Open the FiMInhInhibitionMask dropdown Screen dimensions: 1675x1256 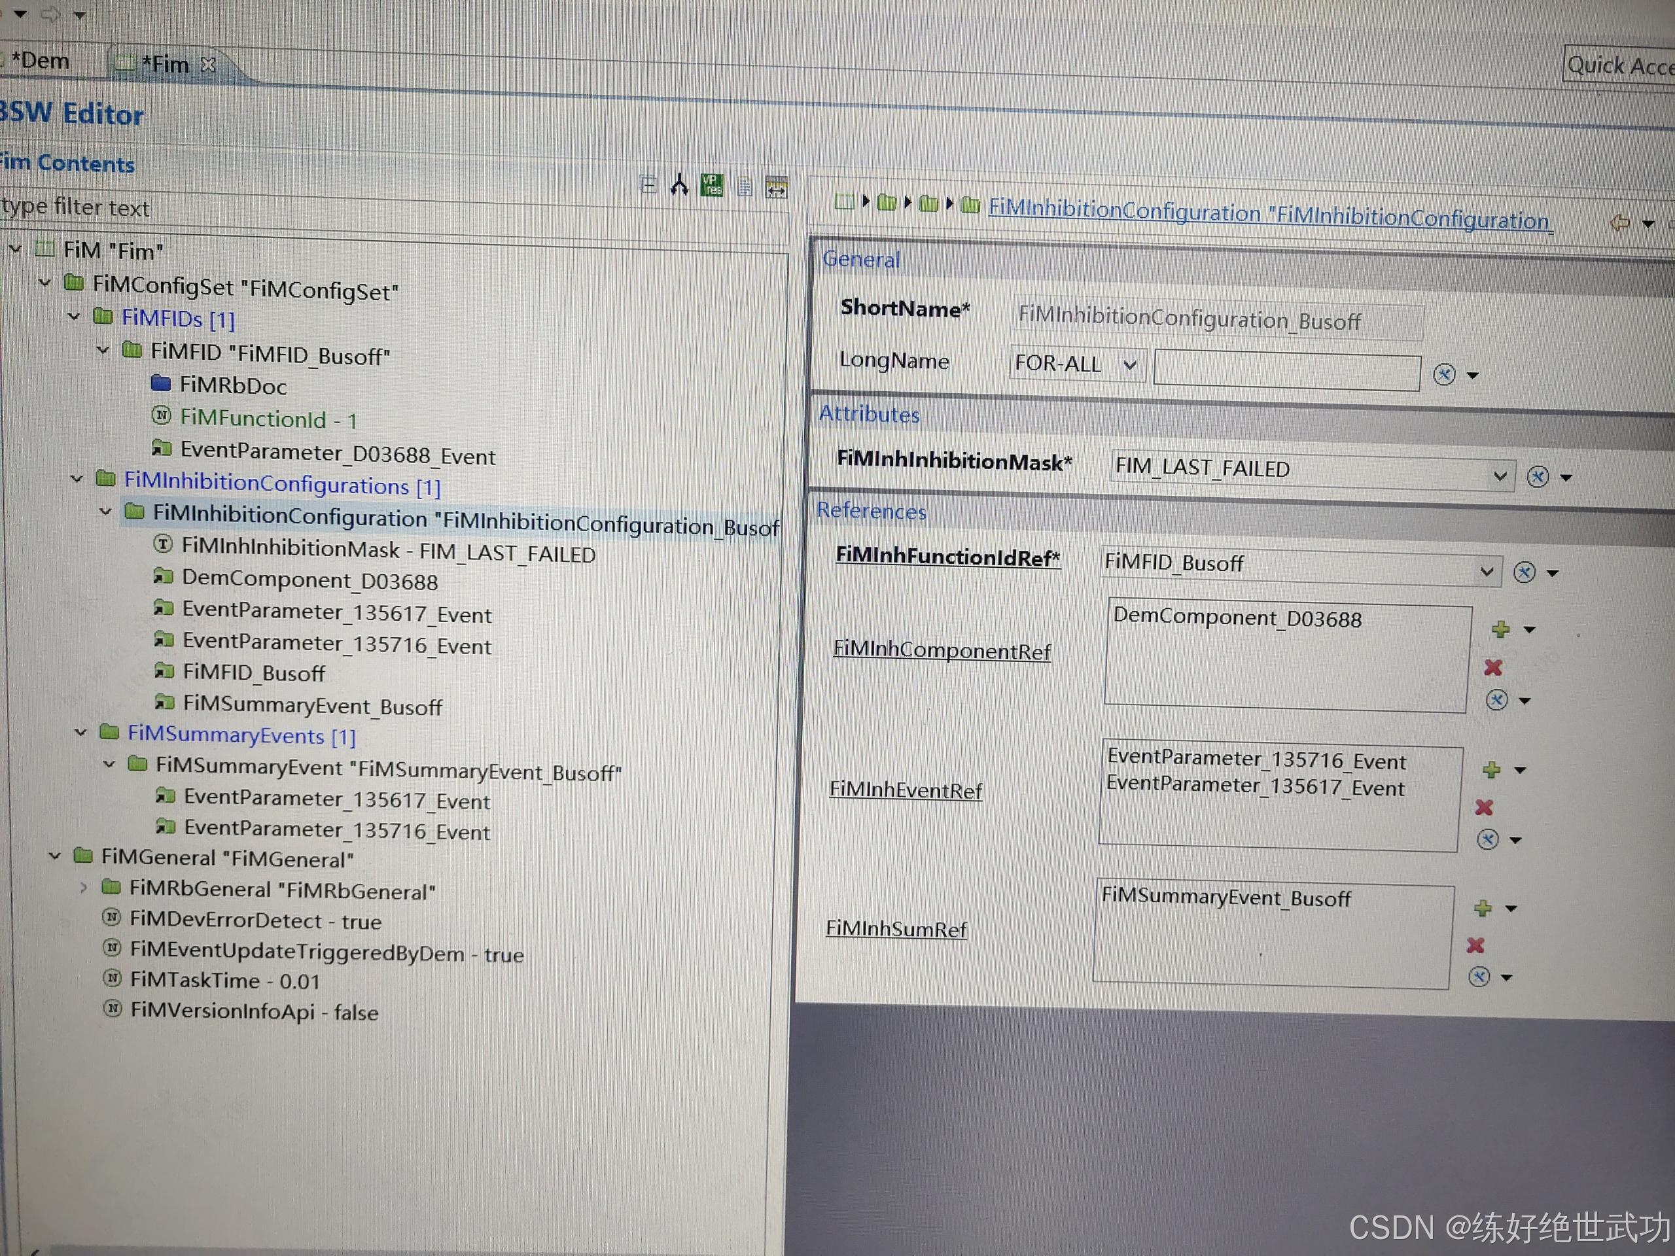click(1500, 476)
